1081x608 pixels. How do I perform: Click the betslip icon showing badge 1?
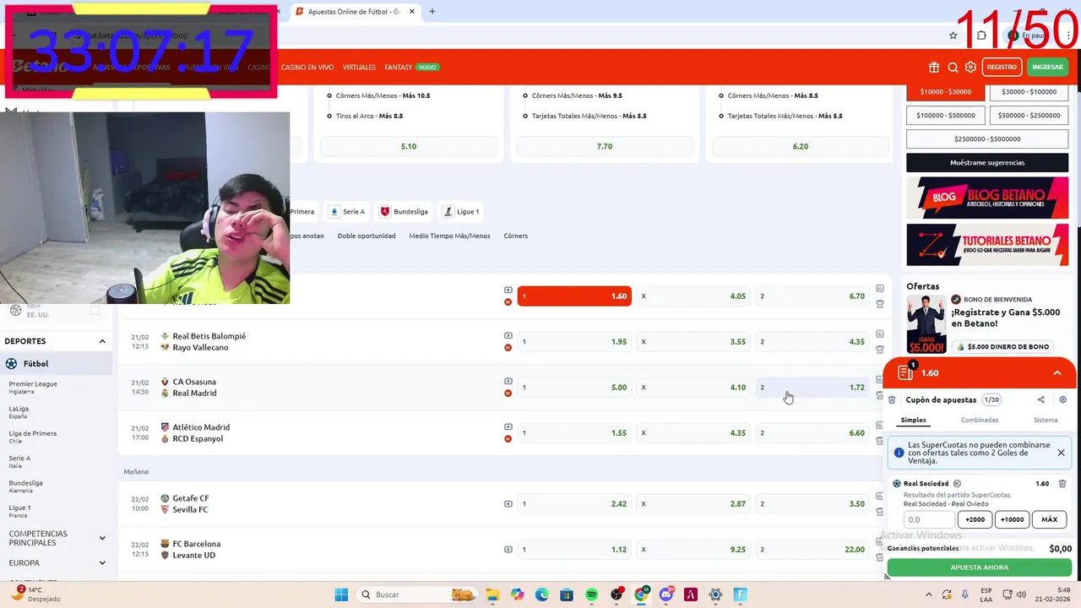pyautogui.click(x=906, y=372)
